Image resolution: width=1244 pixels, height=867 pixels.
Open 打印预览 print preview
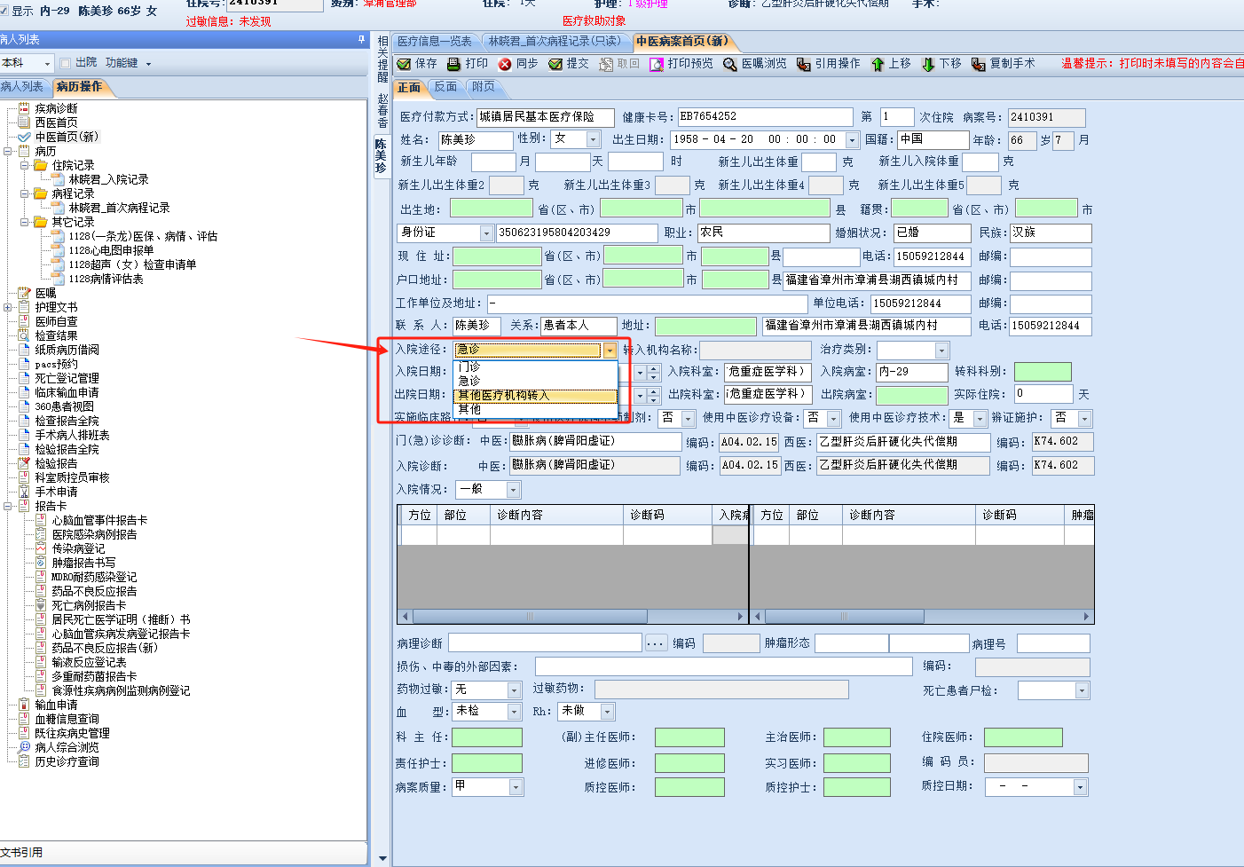click(681, 64)
